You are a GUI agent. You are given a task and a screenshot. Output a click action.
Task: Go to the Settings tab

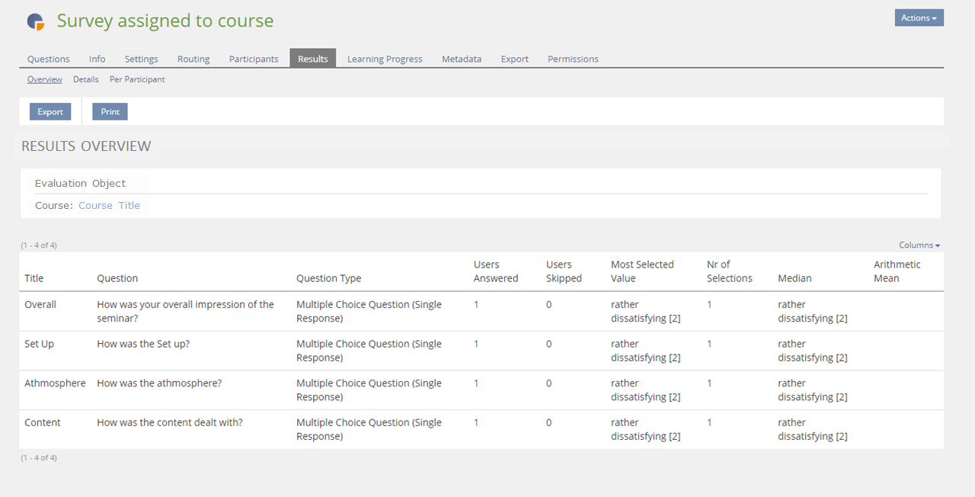[x=141, y=59]
